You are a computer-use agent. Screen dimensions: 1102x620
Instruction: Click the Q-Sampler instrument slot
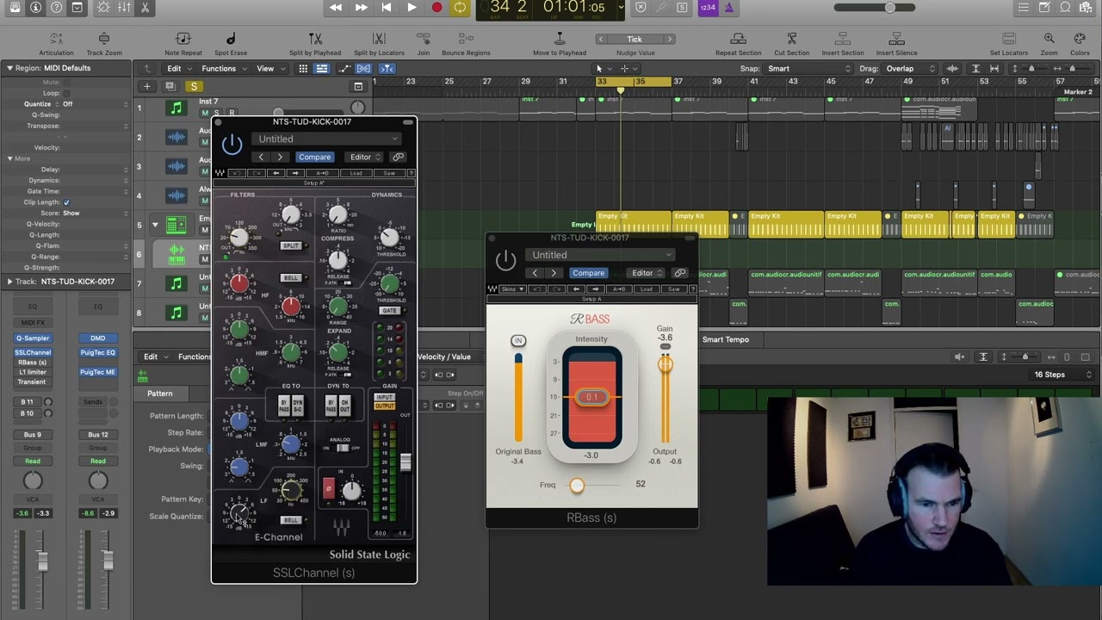(x=33, y=338)
